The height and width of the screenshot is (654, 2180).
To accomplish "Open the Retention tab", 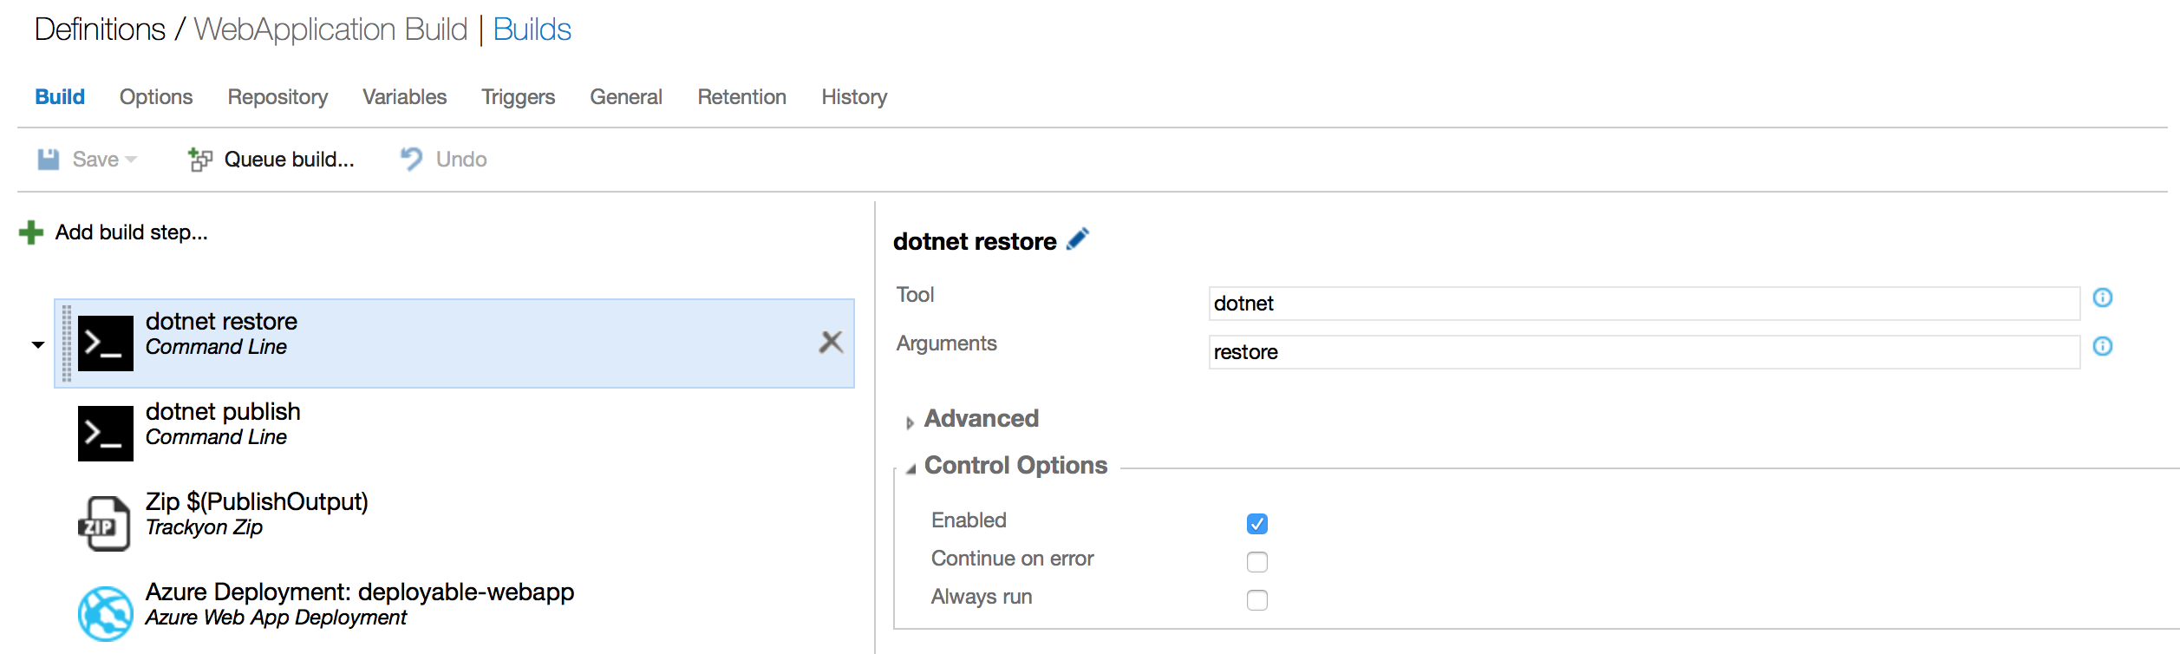I will pyautogui.click(x=742, y=97).
